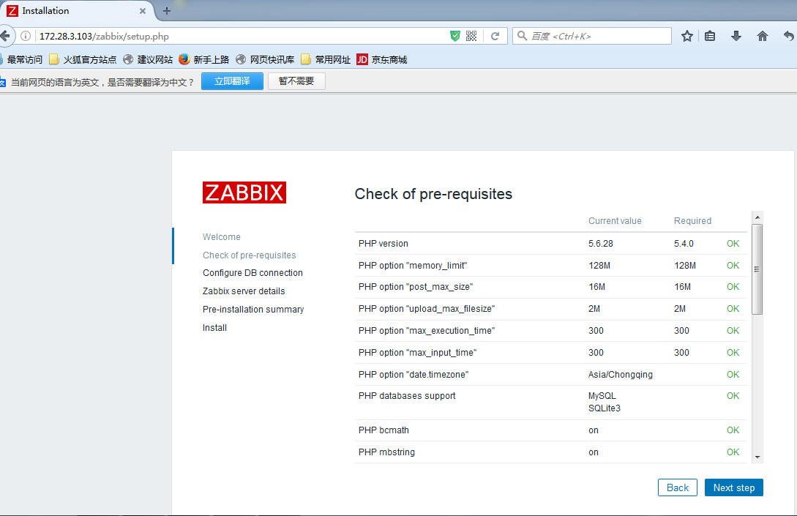The image size is (797, 516).
Task: Click 'PHP option "max_execution_time"' row label
Action: tap(427, 330)
